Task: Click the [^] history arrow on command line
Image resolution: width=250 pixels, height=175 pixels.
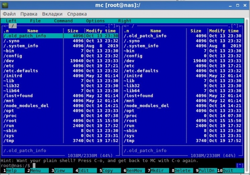Action: click(240, 165)
